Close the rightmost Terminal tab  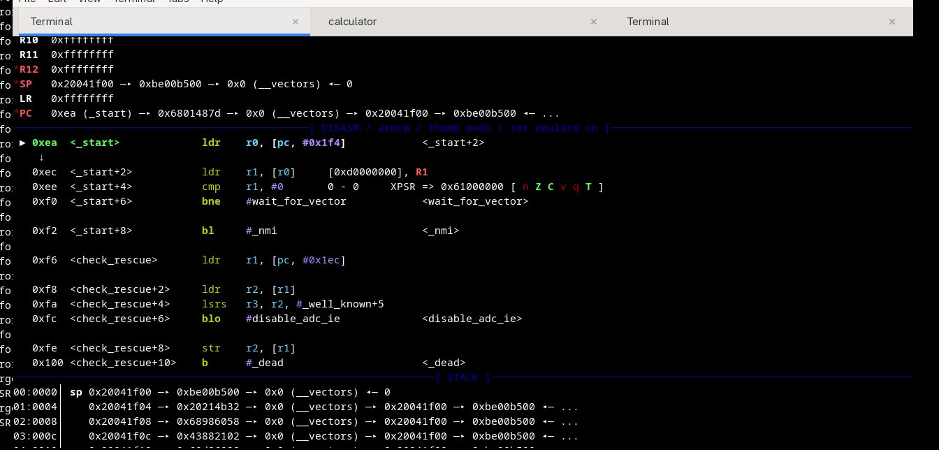tap(892, 22)
